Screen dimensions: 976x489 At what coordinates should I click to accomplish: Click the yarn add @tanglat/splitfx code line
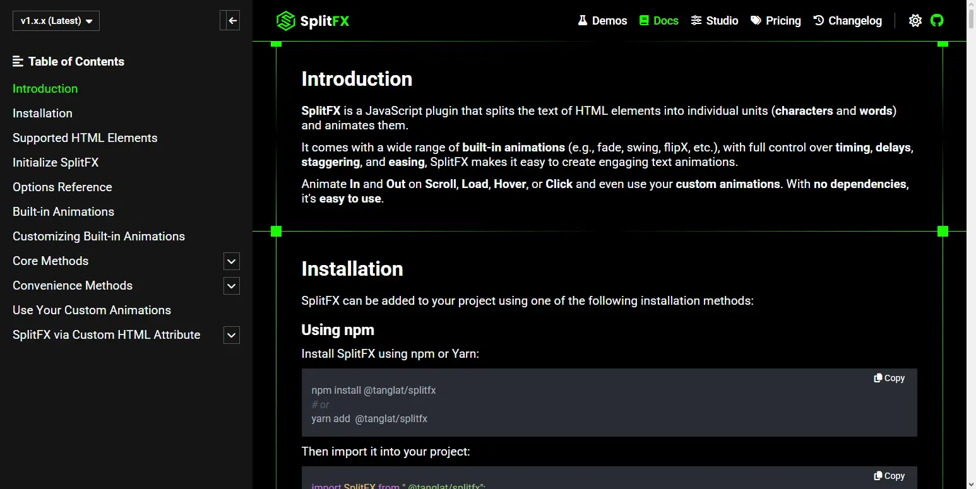pyautogui.click(x=369, y=419)
